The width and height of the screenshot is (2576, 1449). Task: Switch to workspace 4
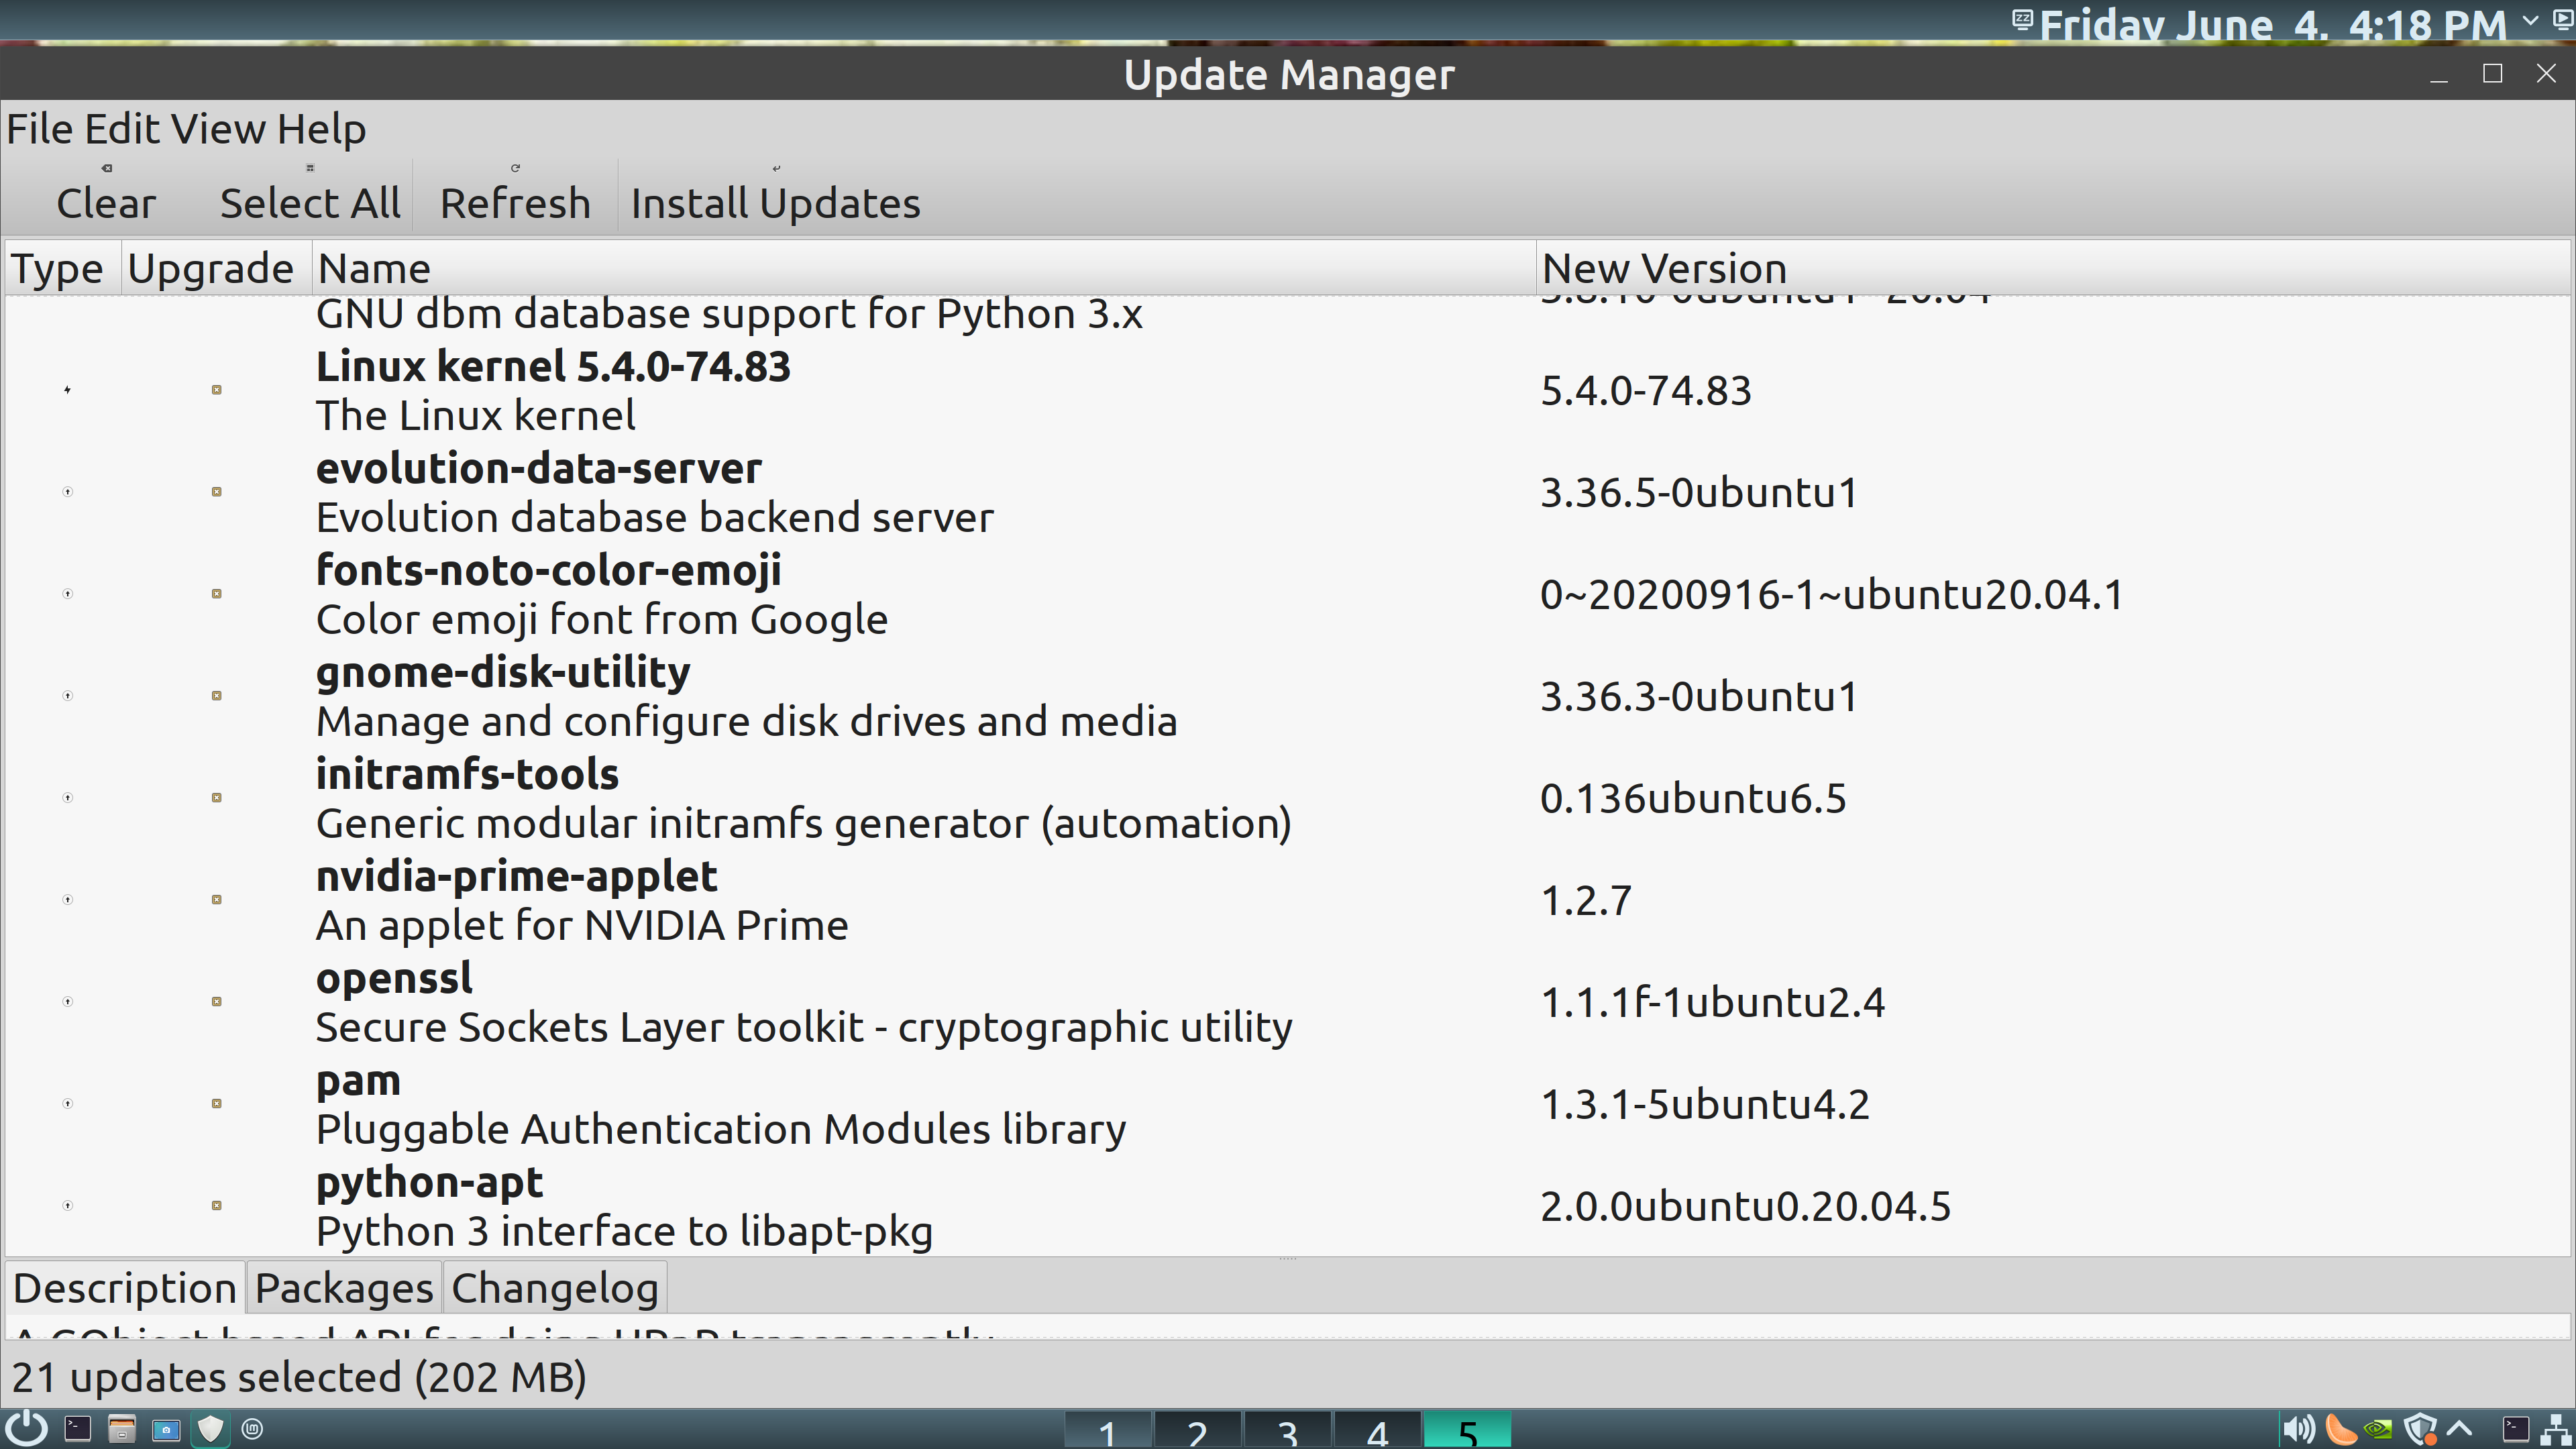click(1377, 1431)
